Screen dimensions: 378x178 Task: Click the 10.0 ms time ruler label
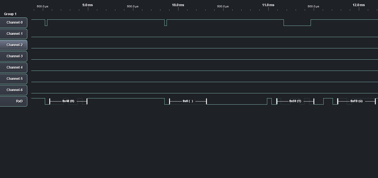[x=178, y=5]
